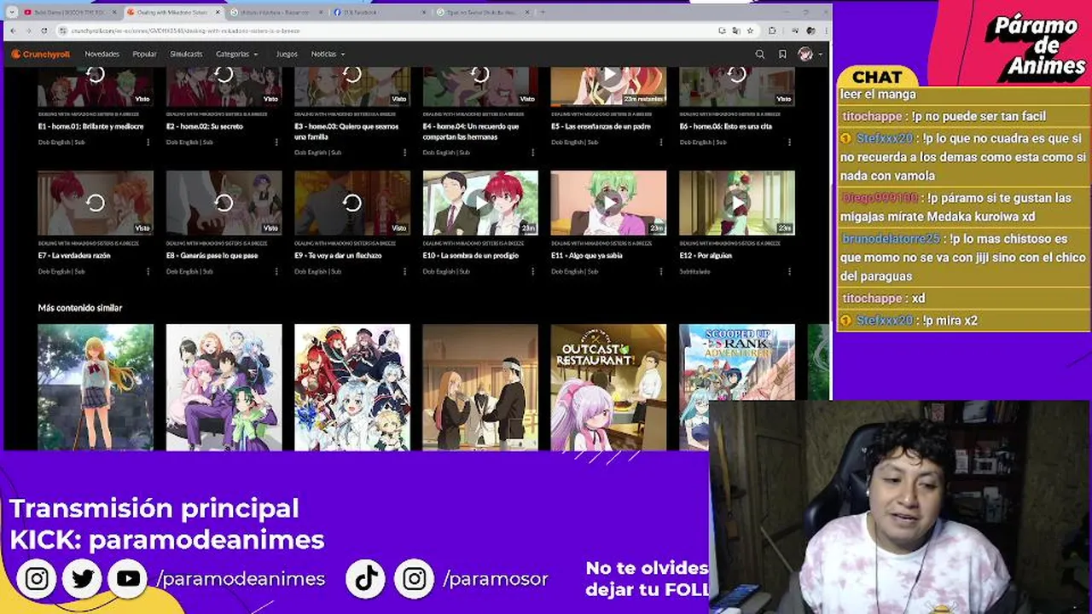The image size is (1092, 614).
Task: Open three-dot options for E6 Esto es una cita
Action: pyautogui.click(x=789, y=142)
